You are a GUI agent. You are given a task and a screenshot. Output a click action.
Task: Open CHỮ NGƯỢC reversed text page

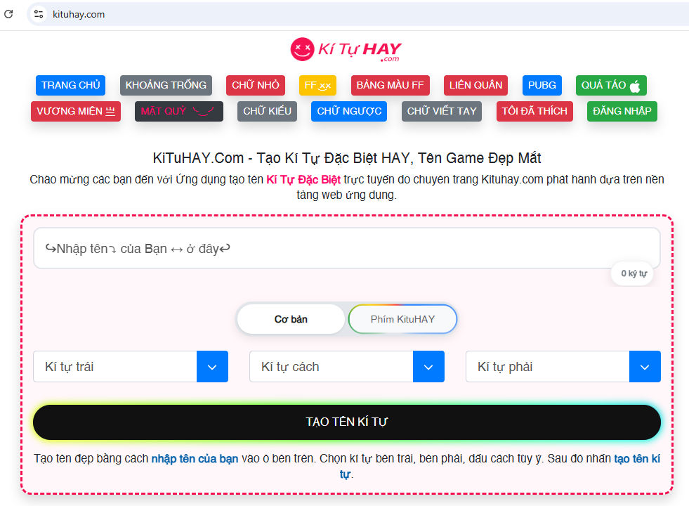tap(349, 111)
